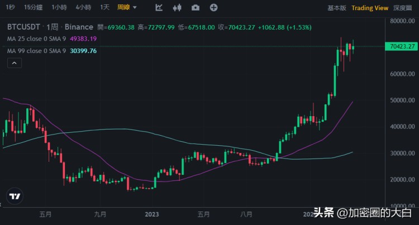Select the 4小時 interval
This screenshot has height=225, width=419.
pos(83,7)
